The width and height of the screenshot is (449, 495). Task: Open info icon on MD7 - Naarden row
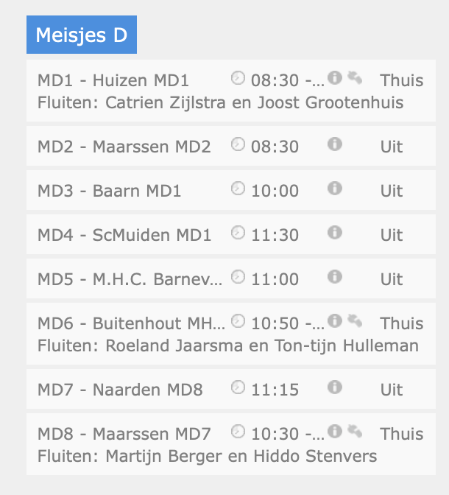point(335,387)
